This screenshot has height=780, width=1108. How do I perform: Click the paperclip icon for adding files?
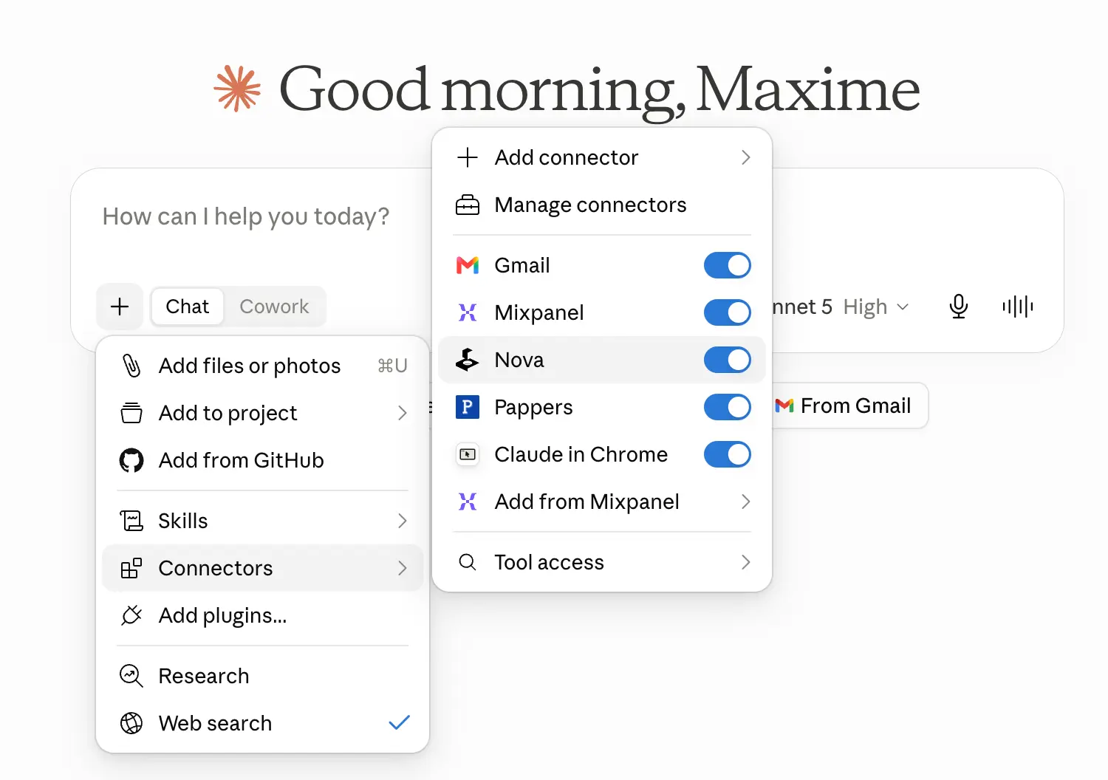[131, 366]
